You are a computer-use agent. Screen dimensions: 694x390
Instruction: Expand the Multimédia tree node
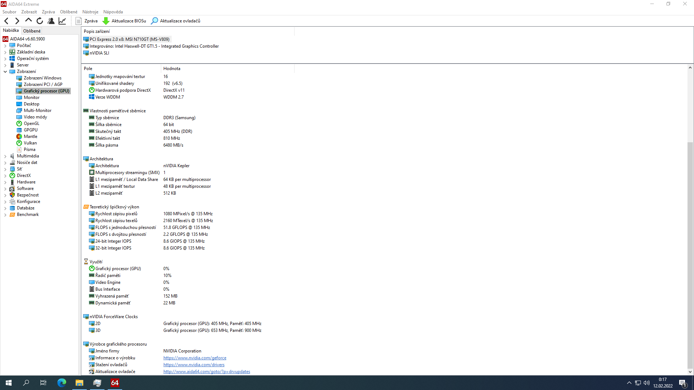tap(5, 156)
